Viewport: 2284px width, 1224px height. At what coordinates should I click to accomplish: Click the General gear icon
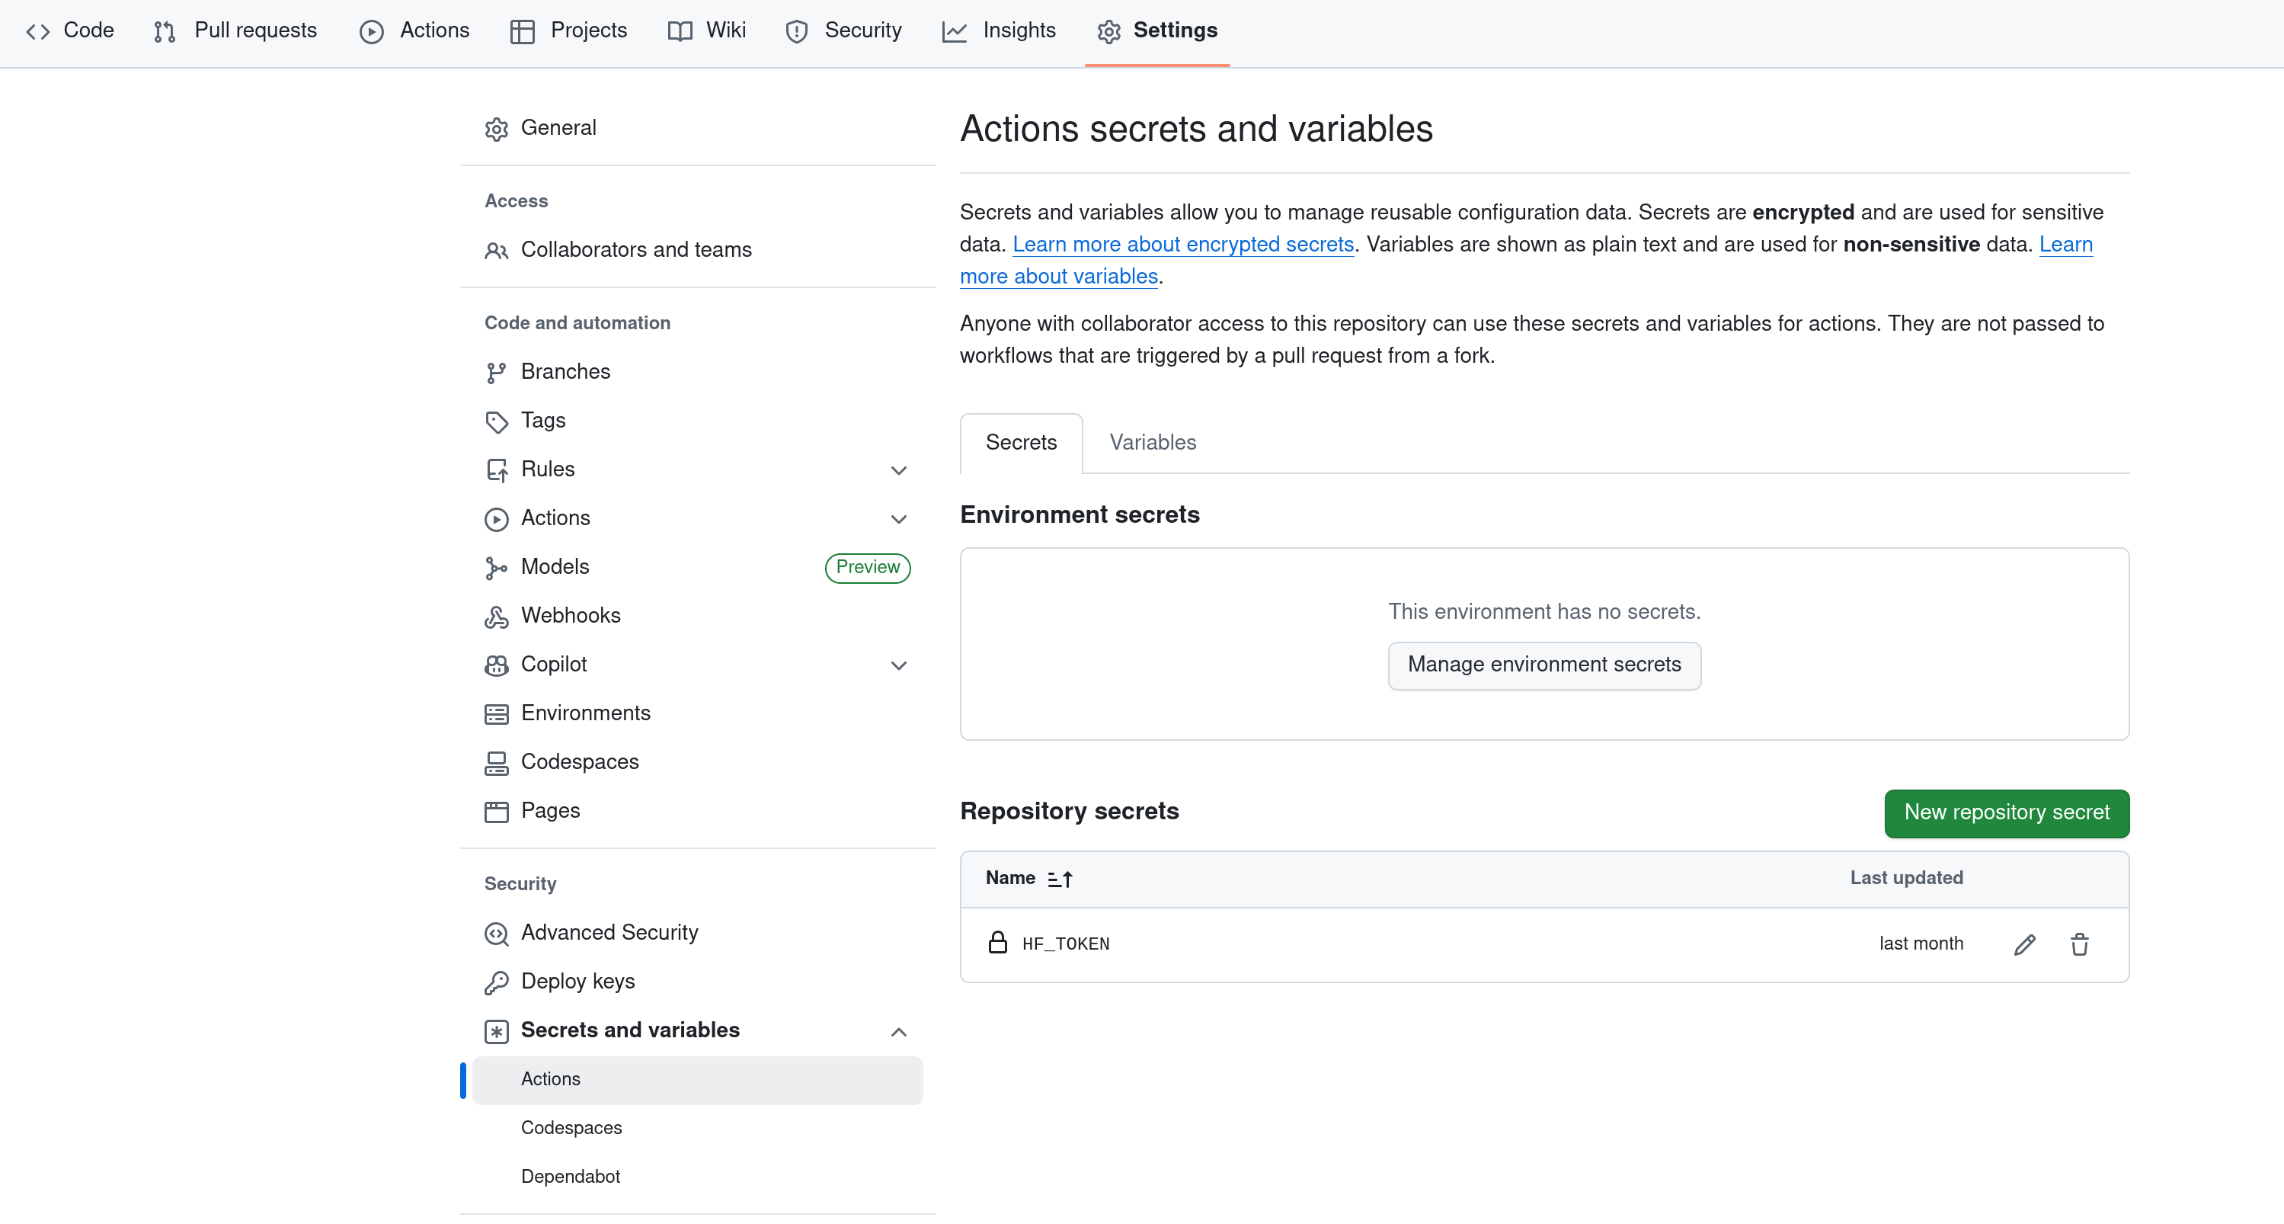click(x=497, y=129)
